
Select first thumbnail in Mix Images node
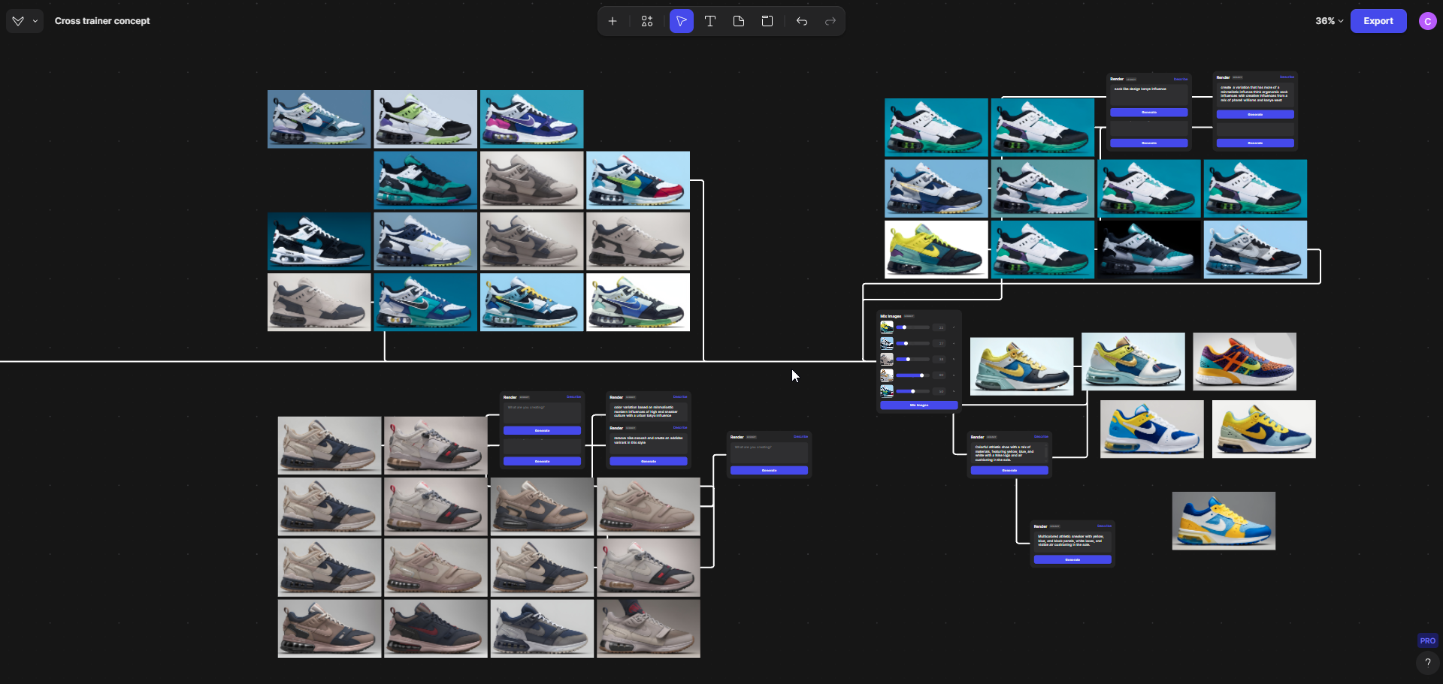[887, 327]
